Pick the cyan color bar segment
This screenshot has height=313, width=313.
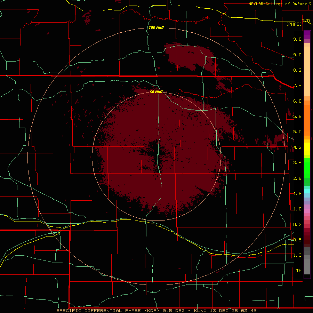click(x=307, y=191)
